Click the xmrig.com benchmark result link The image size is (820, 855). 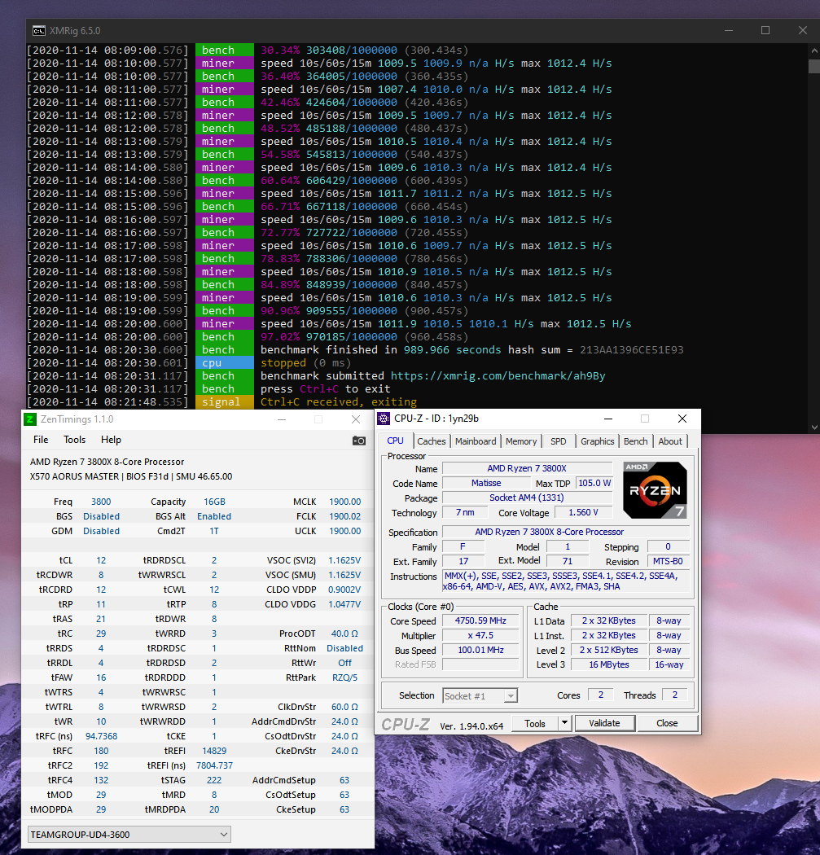click(498, 375)
